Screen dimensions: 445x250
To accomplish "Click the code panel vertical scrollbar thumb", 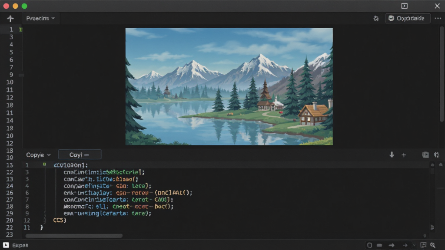I will [x=432, y=171].
